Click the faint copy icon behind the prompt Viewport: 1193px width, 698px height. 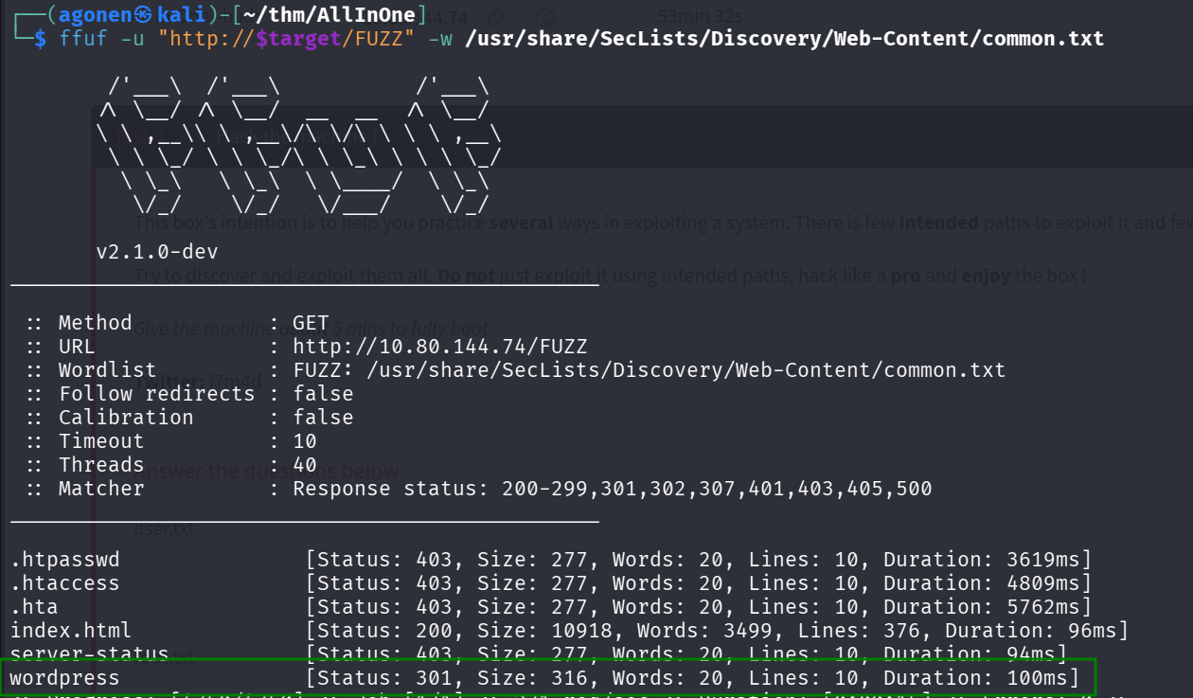497,17
